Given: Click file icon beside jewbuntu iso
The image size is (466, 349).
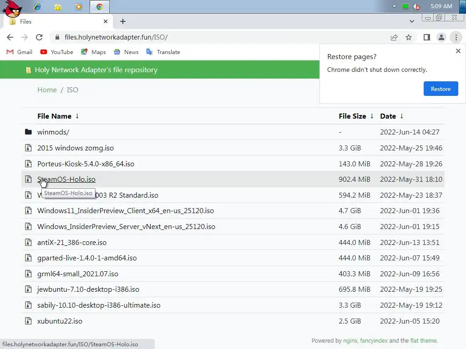Looking at the screenshot, I should click(28, 289).
